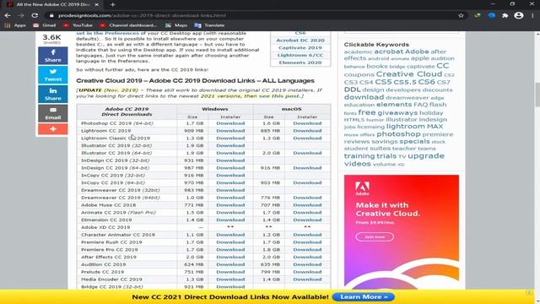Go back using browser back arrow

(x=8, y=15)
